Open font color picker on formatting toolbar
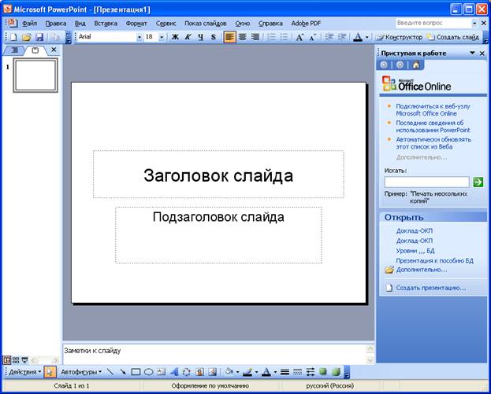 366,37
